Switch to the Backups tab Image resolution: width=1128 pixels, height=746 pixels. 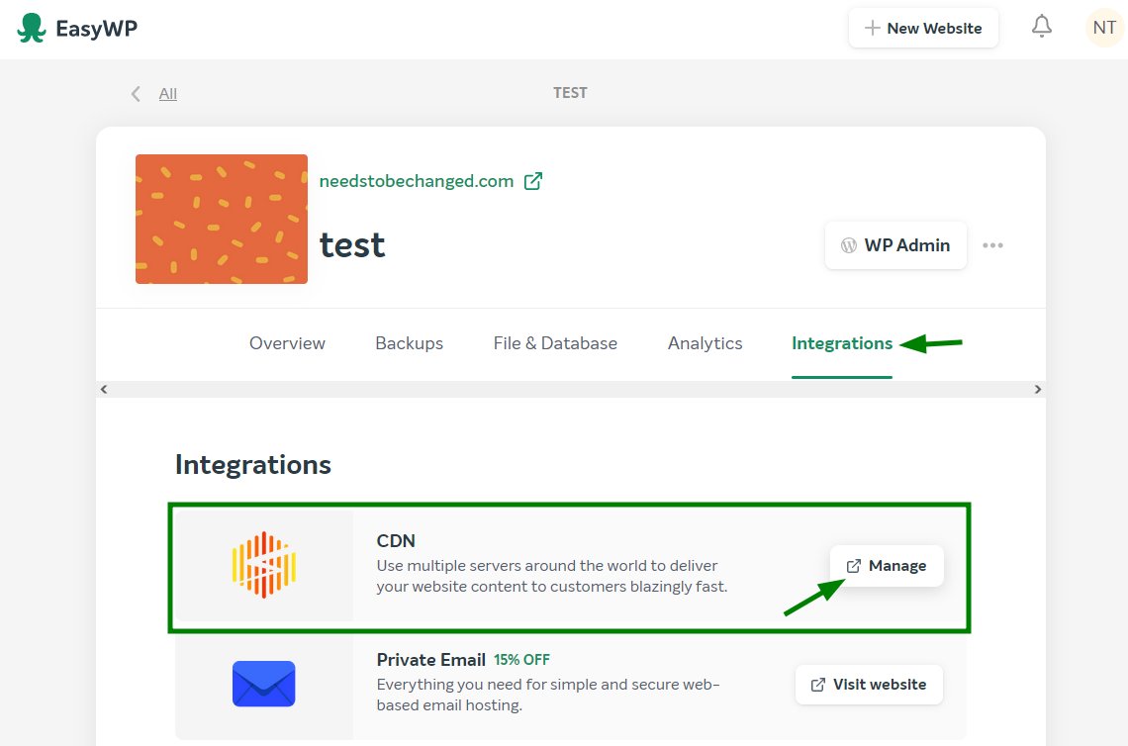(x=410, y=343)
